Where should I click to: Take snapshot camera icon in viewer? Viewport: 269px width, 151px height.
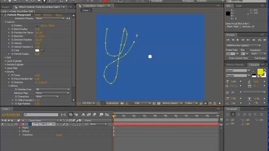[x=122, y=104]
